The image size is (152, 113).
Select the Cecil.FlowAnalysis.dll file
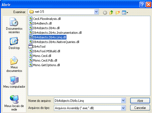click(x=45, y=19)
